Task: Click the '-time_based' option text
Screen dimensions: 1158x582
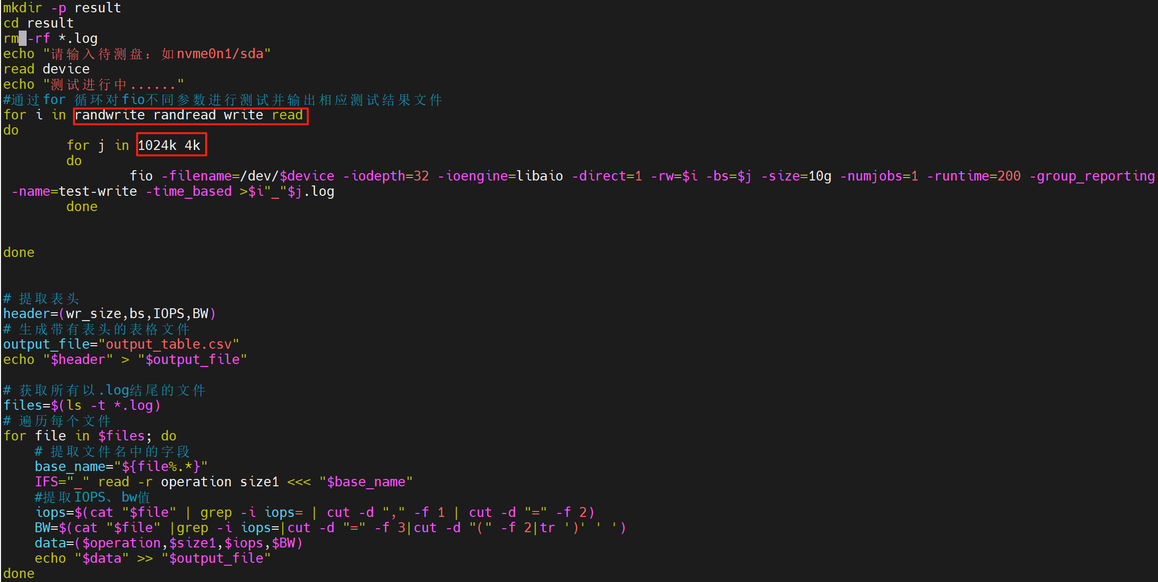Action: 188,191
